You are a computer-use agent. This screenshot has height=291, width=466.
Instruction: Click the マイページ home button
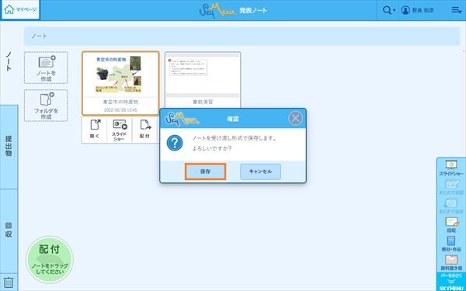(x=20, y=10)
